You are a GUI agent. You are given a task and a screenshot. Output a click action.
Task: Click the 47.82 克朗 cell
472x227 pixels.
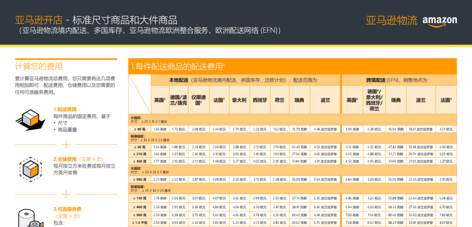[x=396, y=147]
